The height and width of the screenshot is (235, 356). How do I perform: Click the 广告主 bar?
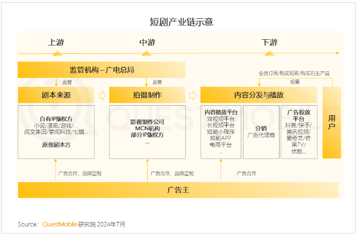[x=178, y=189]
